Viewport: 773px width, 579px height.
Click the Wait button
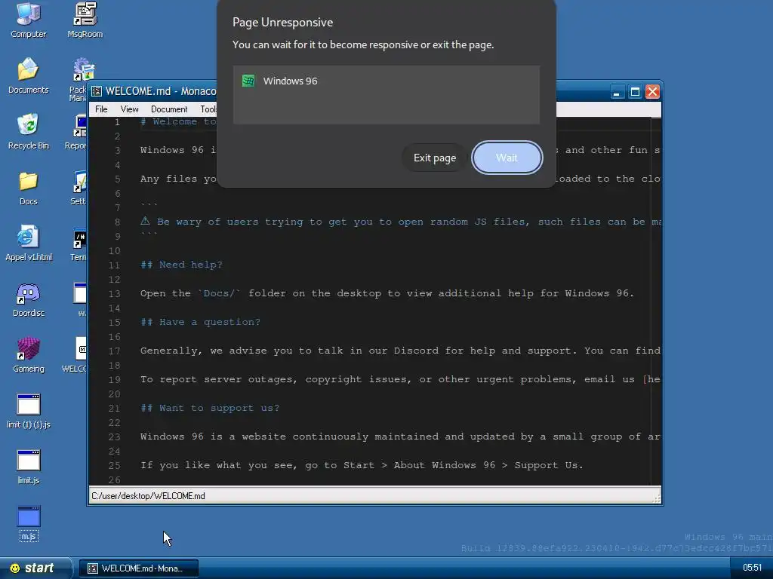(x=507, y=158)
